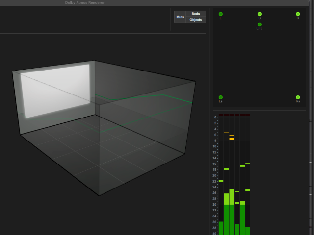Click the yellow peak on third meter

[232, 139]
